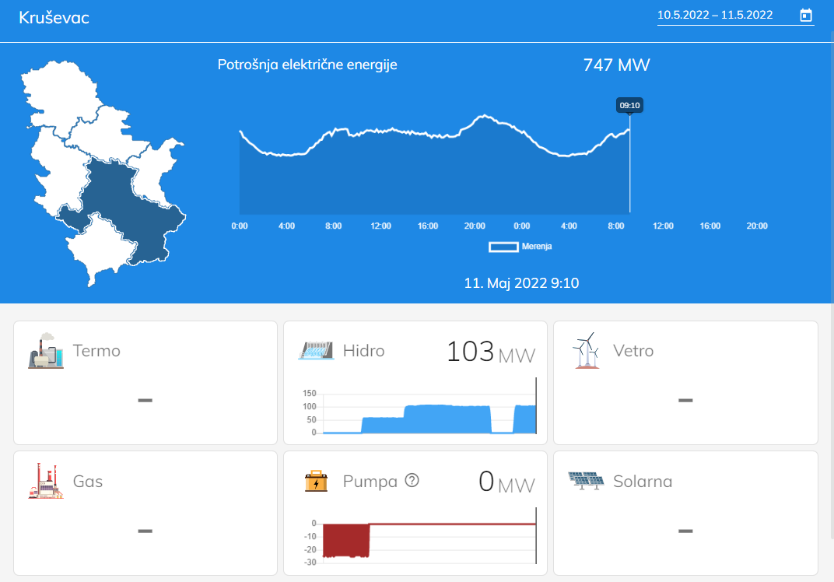Open the calendar date picker icon

[806, 15]
